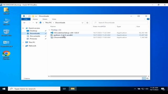Select Downloads under Quick access
The height and width of the screenshot is (94, 168).
point(35,33)
